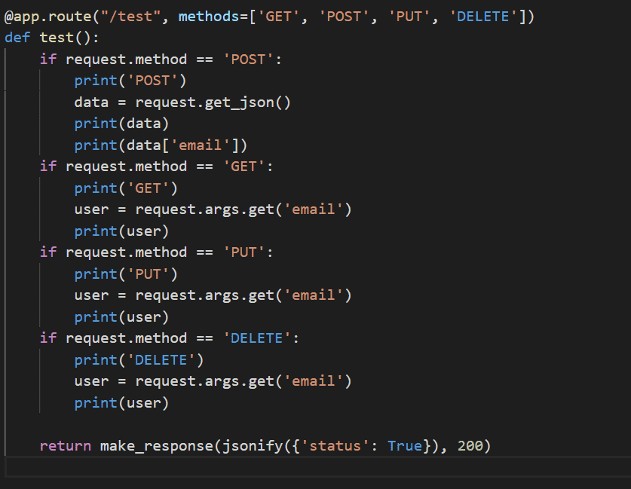
Task: Click the 200 status code
Action: (x=470, y=446)
